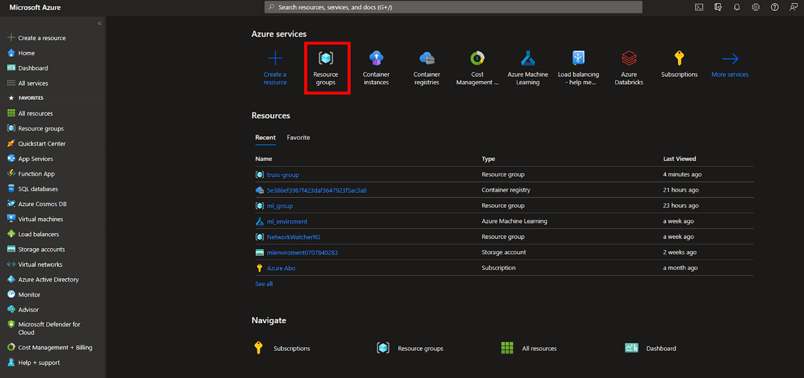Click the Type column header
Viewport: 804px width, 378px height.
pos(488,159)
